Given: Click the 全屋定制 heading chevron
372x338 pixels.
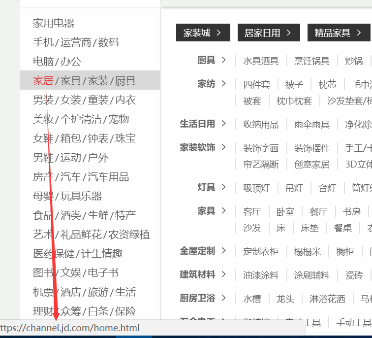Looking at the screenshot, I should tap(224, 251).
